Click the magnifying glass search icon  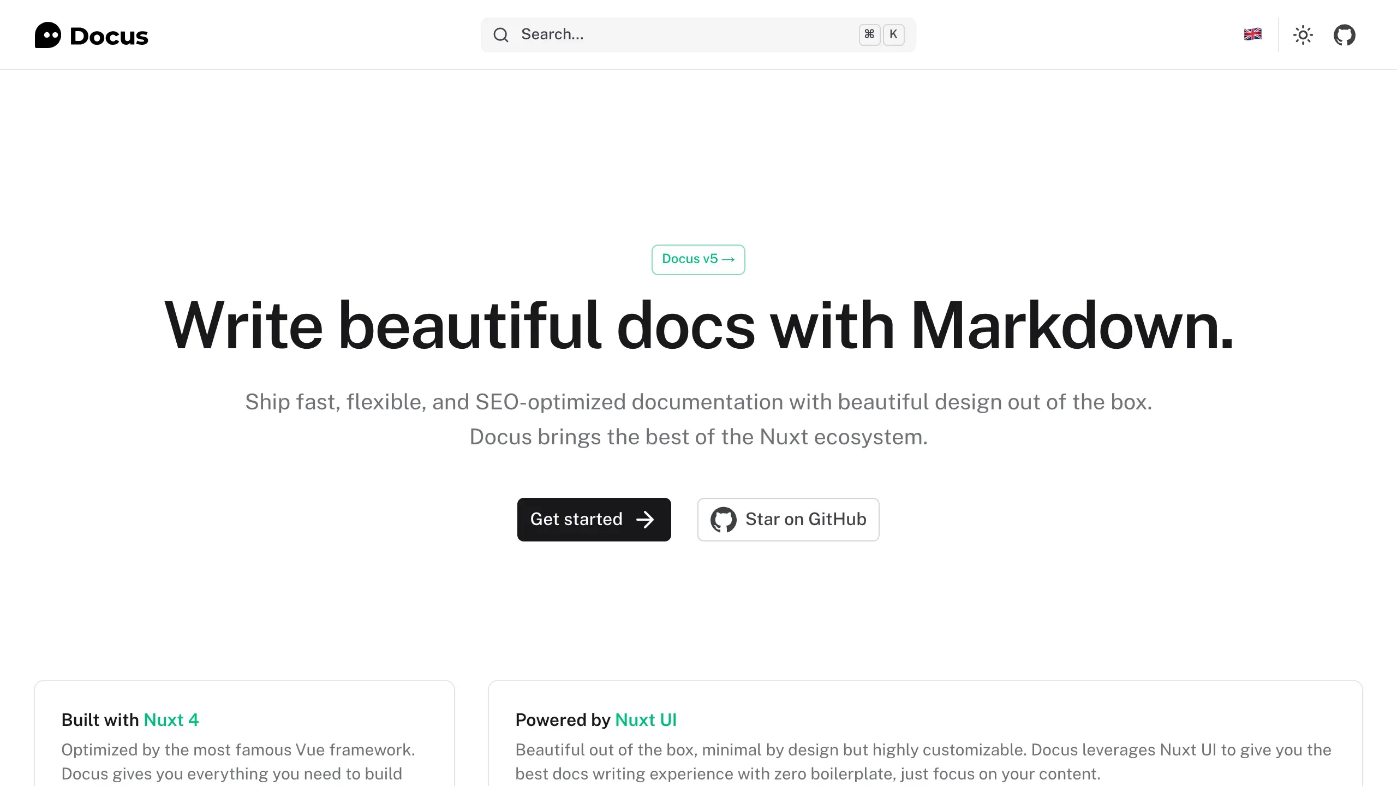click(x=501, y=34)
